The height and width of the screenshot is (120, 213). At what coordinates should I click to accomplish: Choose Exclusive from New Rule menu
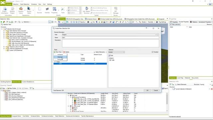60,59
